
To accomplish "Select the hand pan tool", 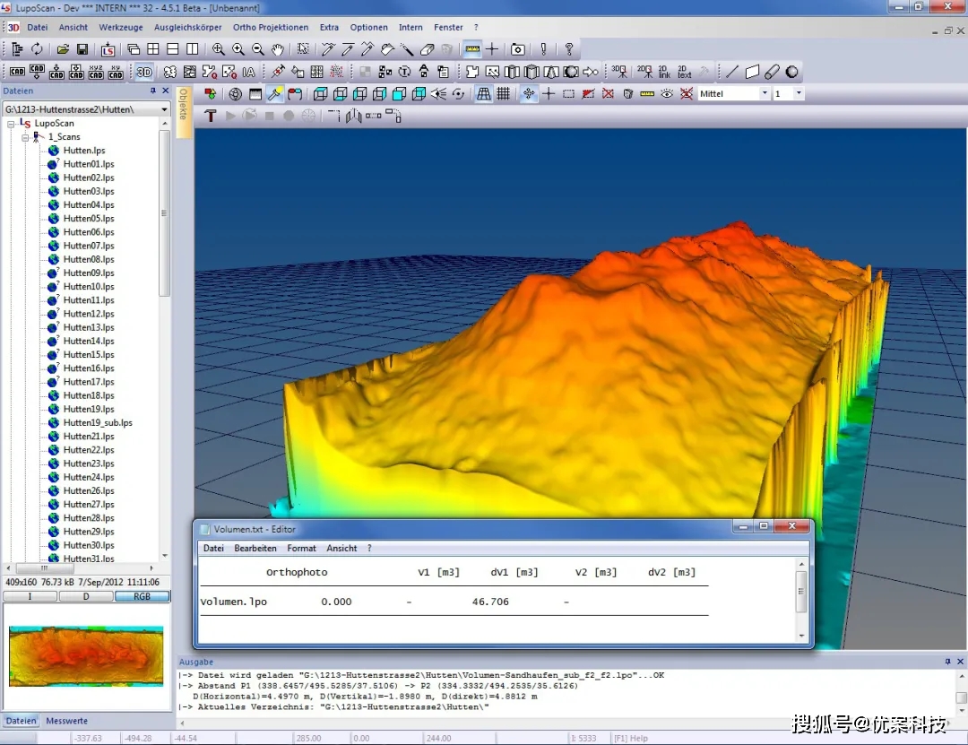I will pos(278,49).
